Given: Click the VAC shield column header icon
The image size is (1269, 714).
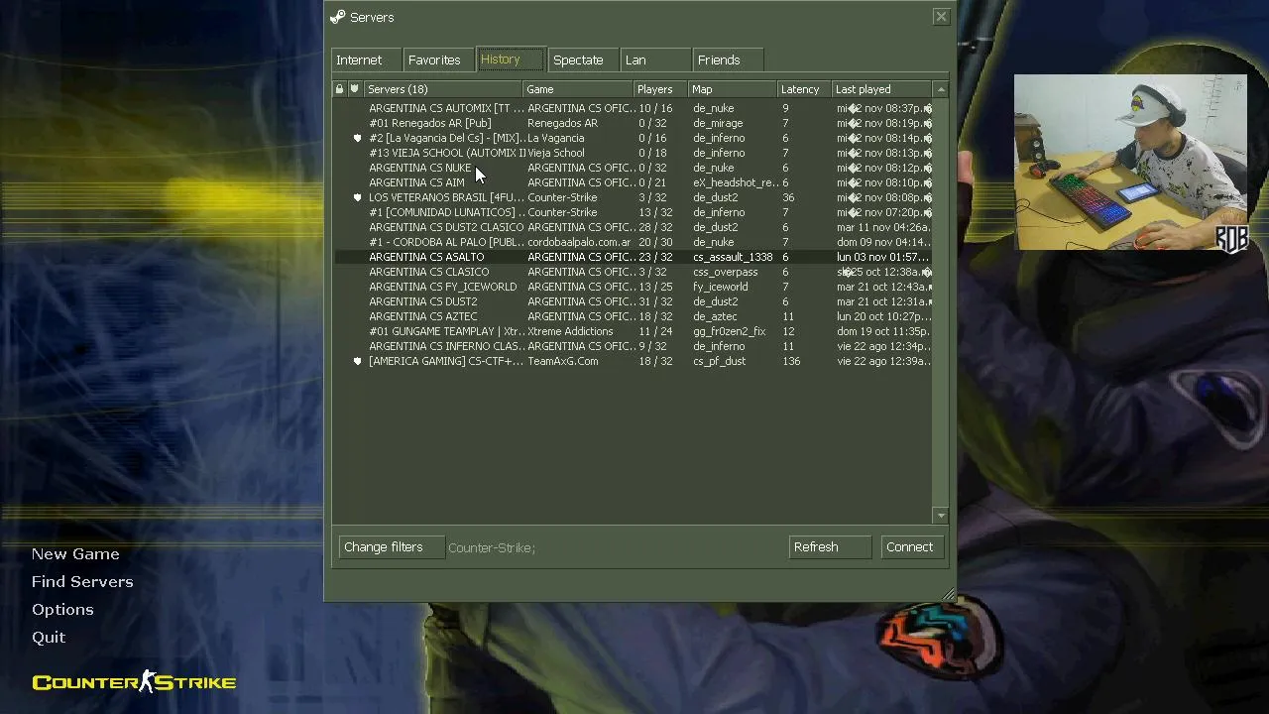Looking at the screenshot, I should 354,89.
